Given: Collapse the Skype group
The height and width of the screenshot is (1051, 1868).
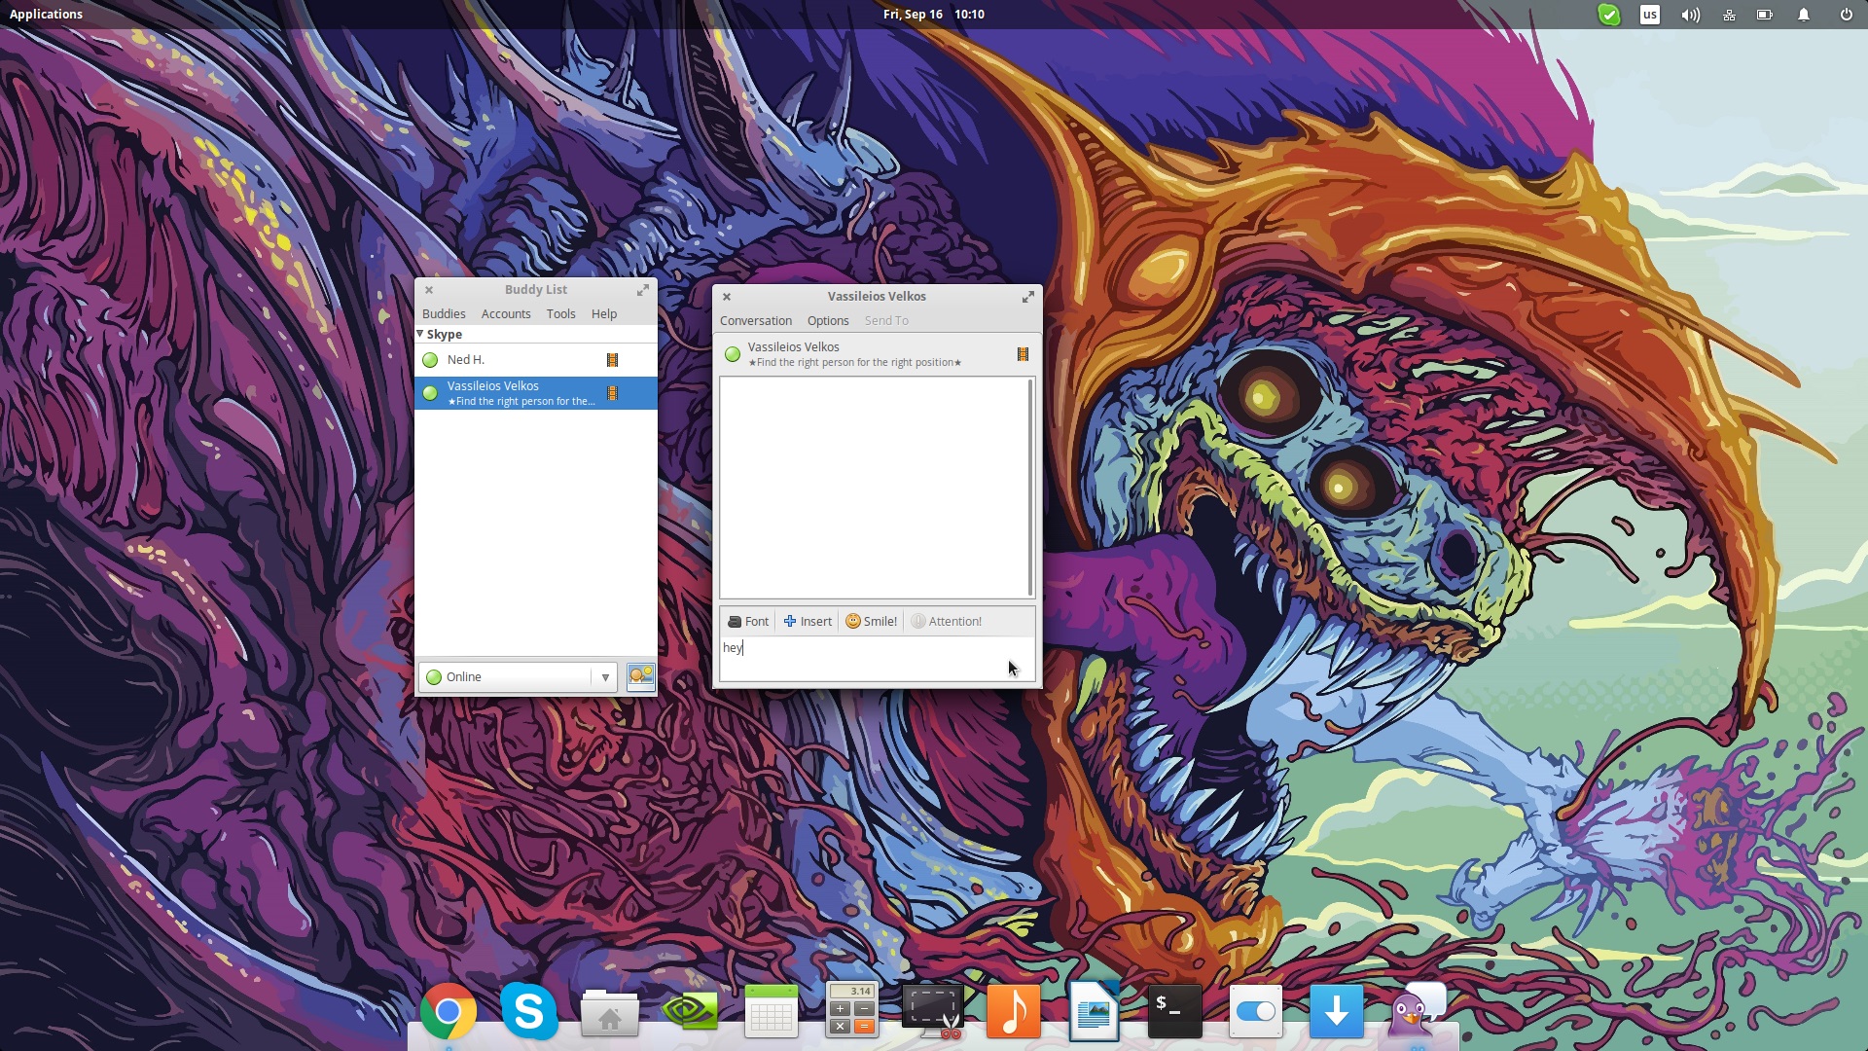Looking at the screenshot, I should (x=420, y=334).
